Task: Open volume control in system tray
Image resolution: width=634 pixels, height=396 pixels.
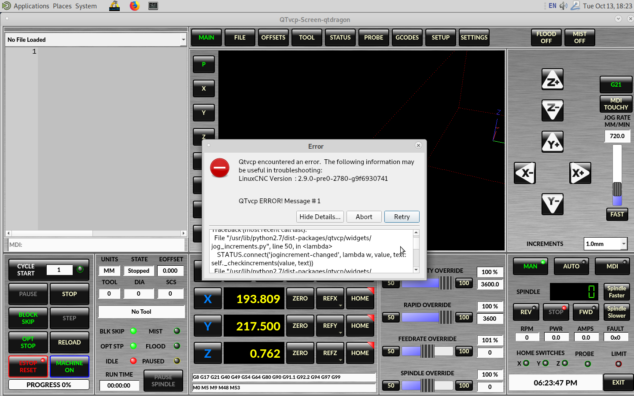Action: point(564,6)
